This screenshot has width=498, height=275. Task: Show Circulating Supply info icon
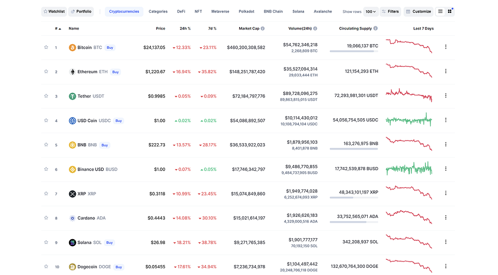(x=376, y=28)
